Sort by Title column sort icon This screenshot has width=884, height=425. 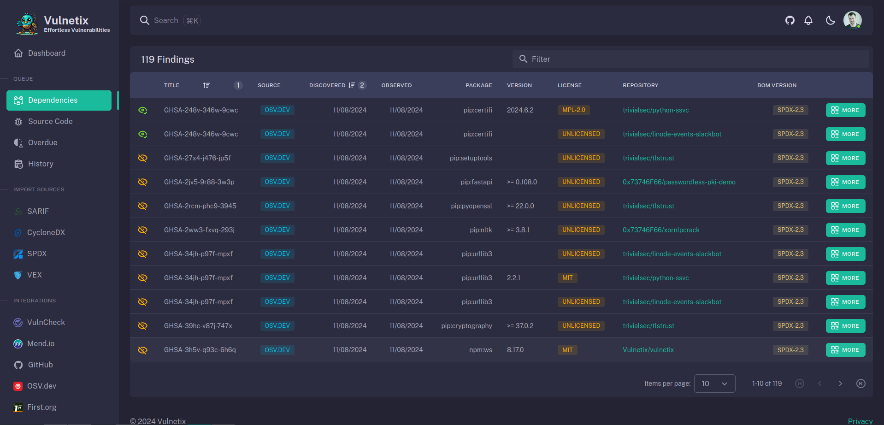(206, 85)
